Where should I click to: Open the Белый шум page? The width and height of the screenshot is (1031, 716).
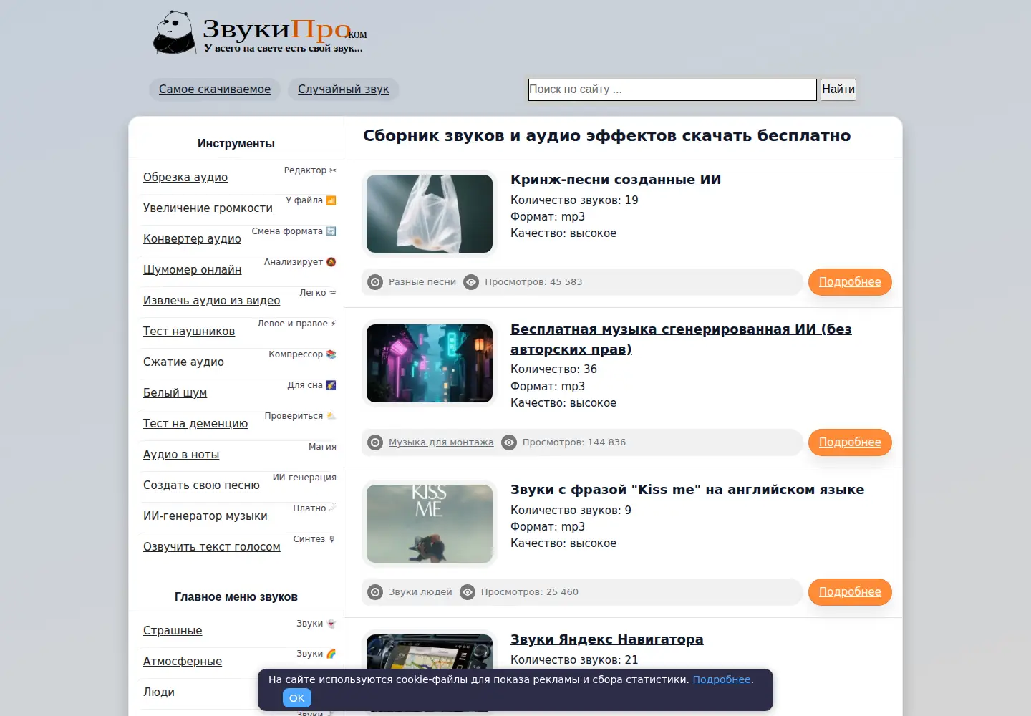(x=175, y=393)
